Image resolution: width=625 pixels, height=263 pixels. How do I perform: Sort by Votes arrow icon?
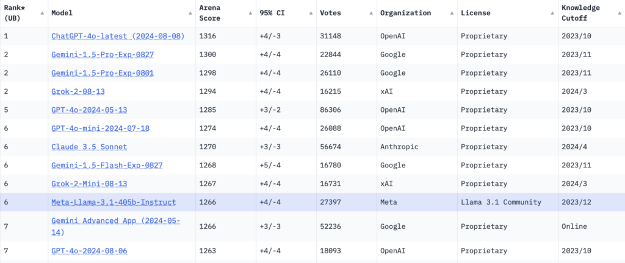tap(371, 13)
